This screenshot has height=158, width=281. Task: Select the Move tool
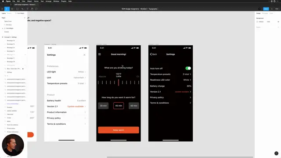click(7, 9)
